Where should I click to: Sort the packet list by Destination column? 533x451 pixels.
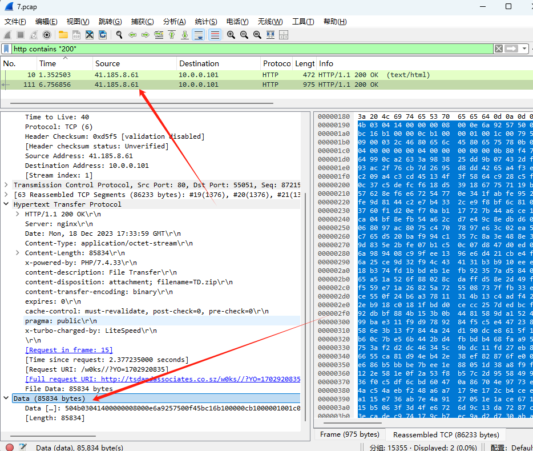click(x=219, y=63)
